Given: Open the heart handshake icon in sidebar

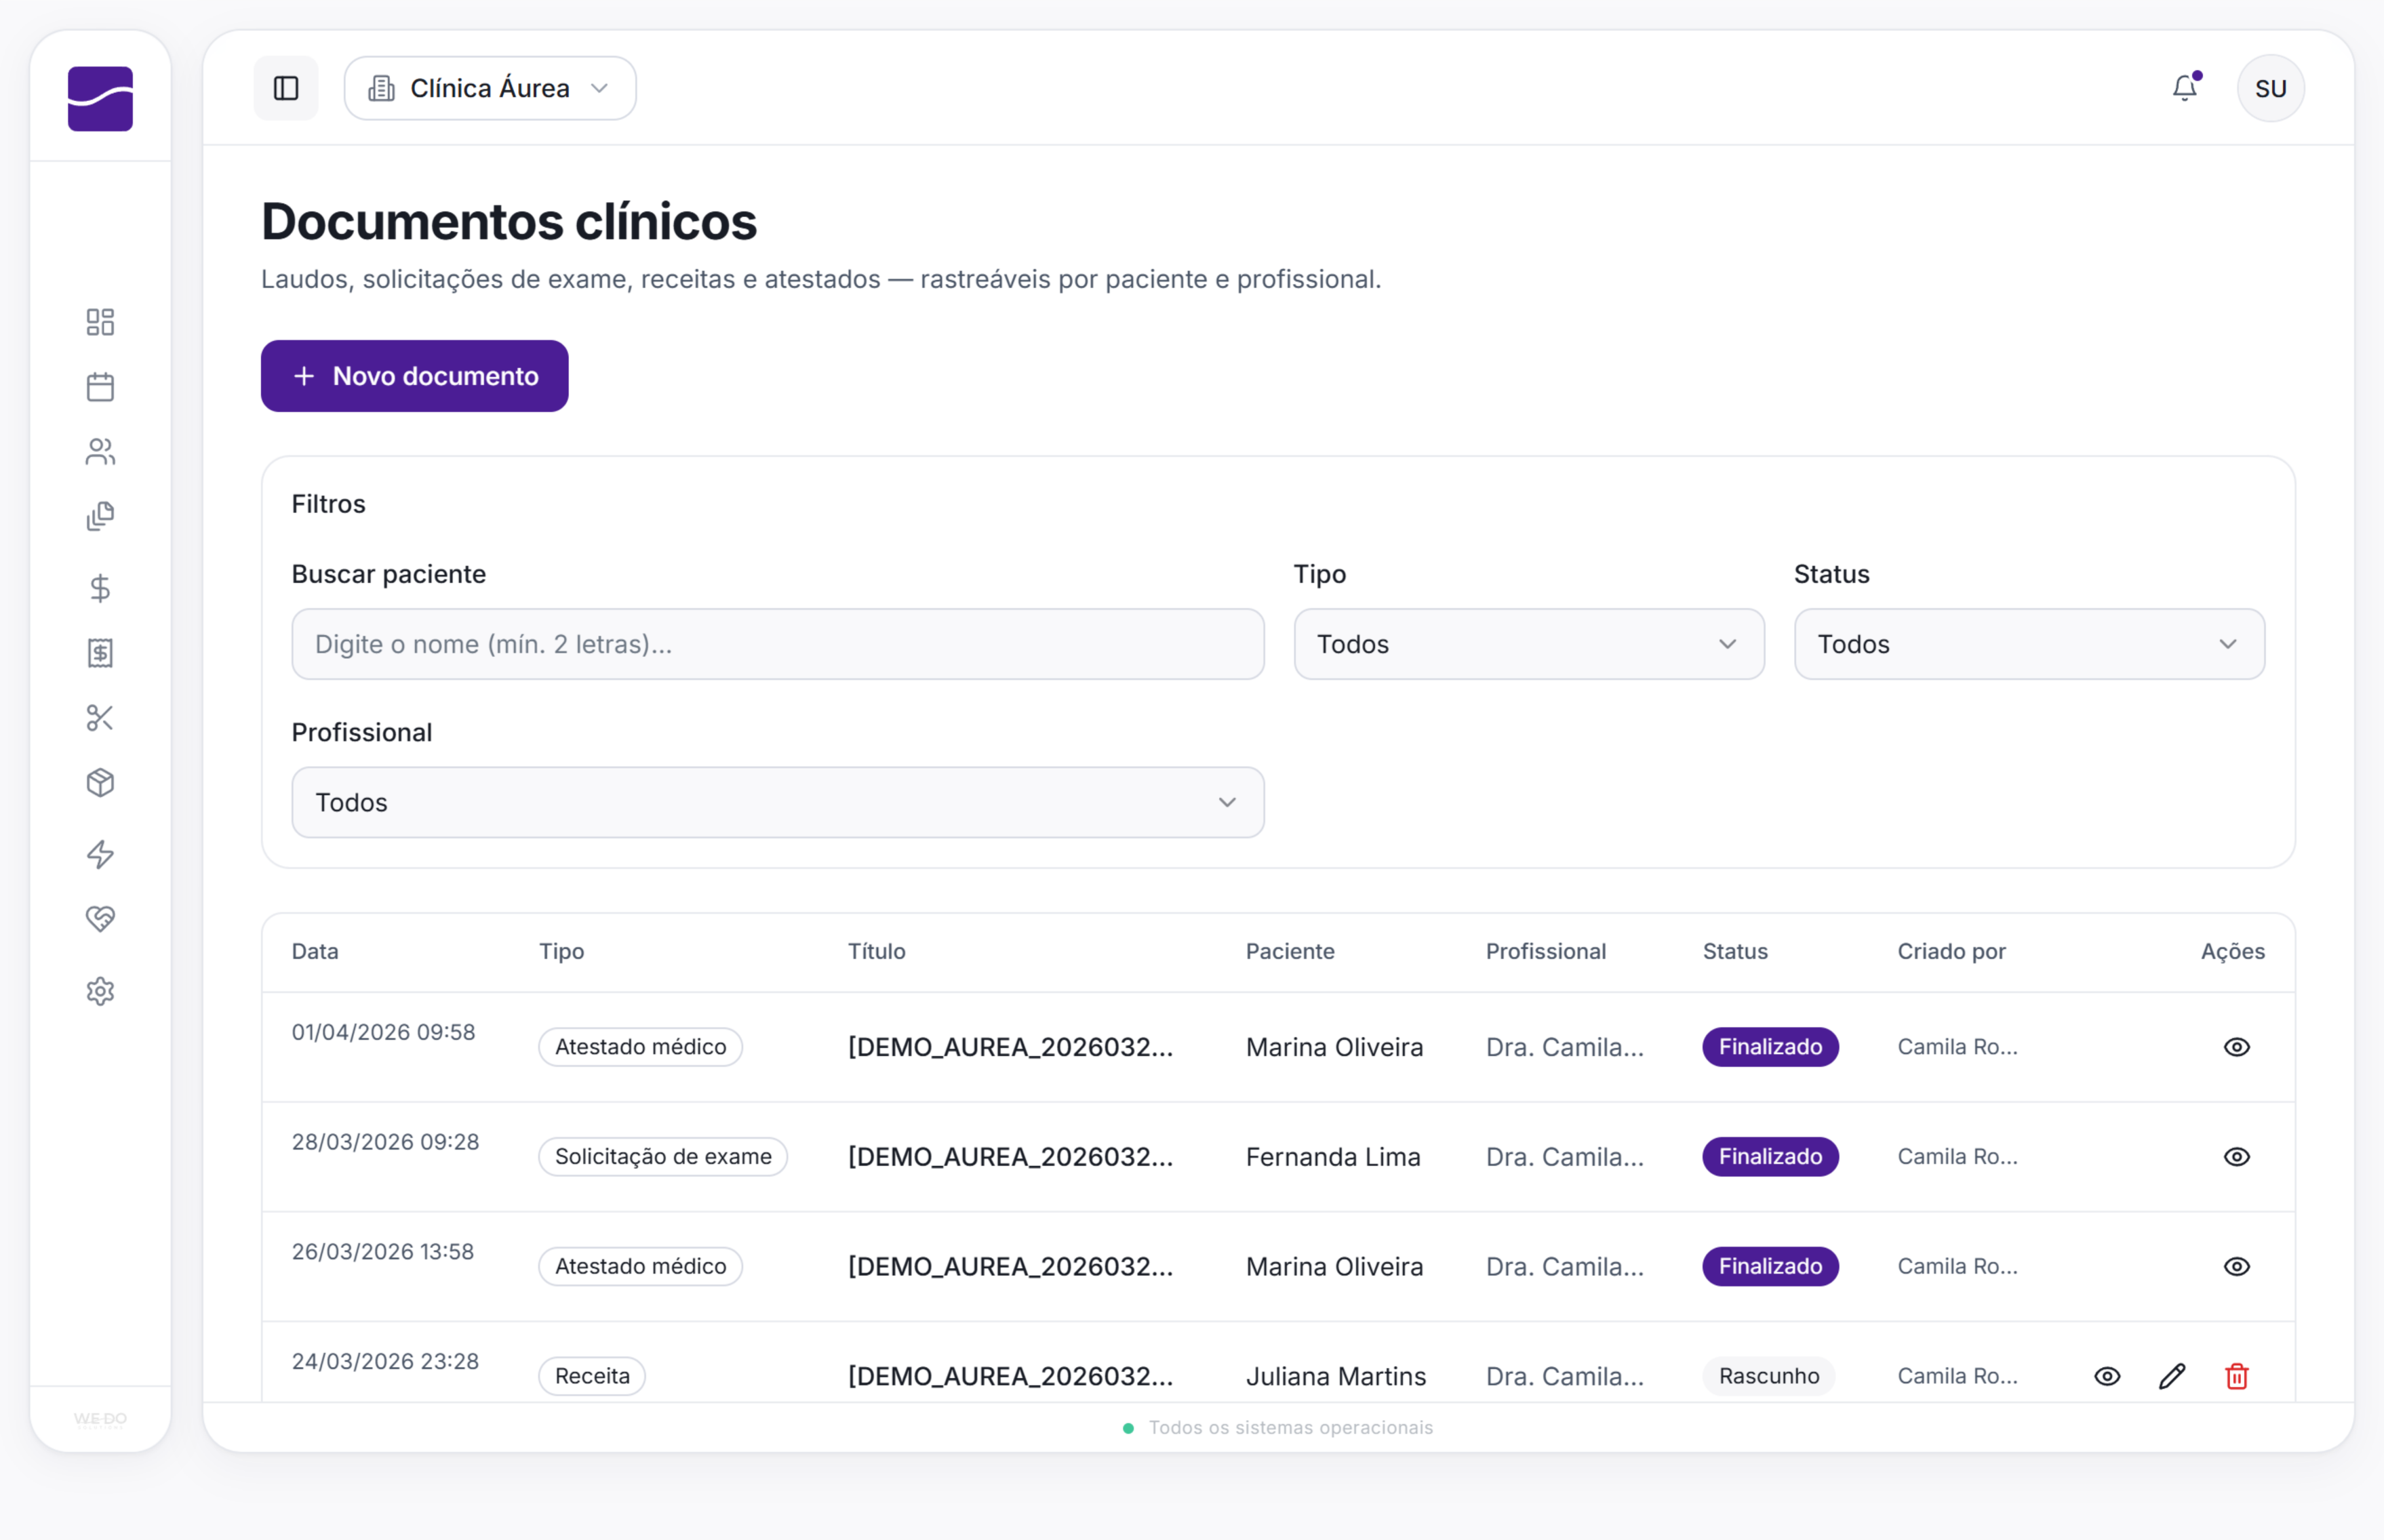Looking at the screenshot, I should [x=100, y=919].
